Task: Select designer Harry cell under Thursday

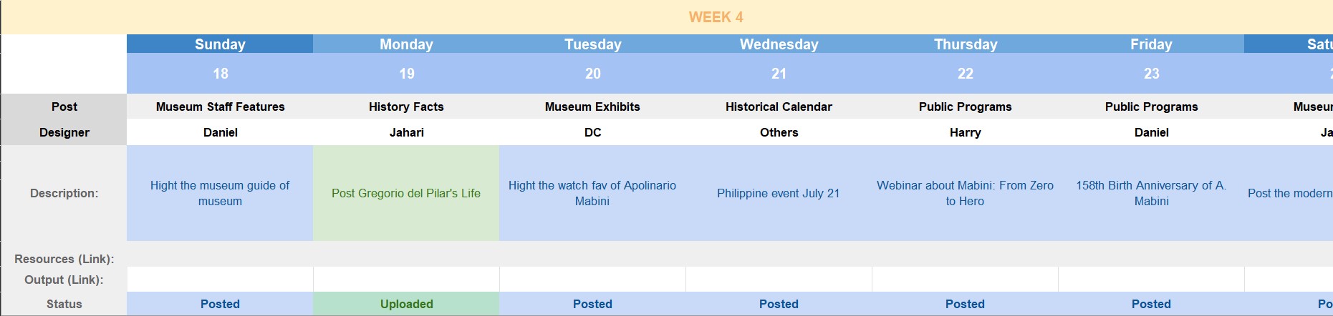Action: point(965,132)
